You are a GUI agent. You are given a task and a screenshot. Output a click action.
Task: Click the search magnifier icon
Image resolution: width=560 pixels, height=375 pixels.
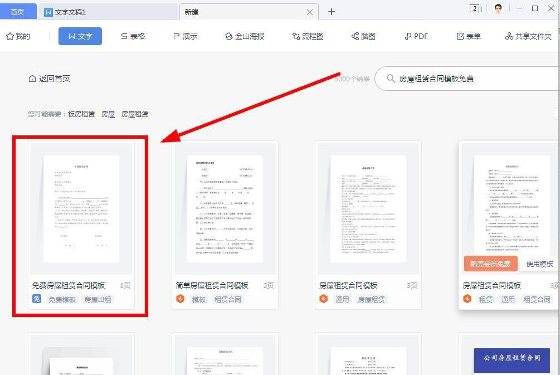coord(390,79)
